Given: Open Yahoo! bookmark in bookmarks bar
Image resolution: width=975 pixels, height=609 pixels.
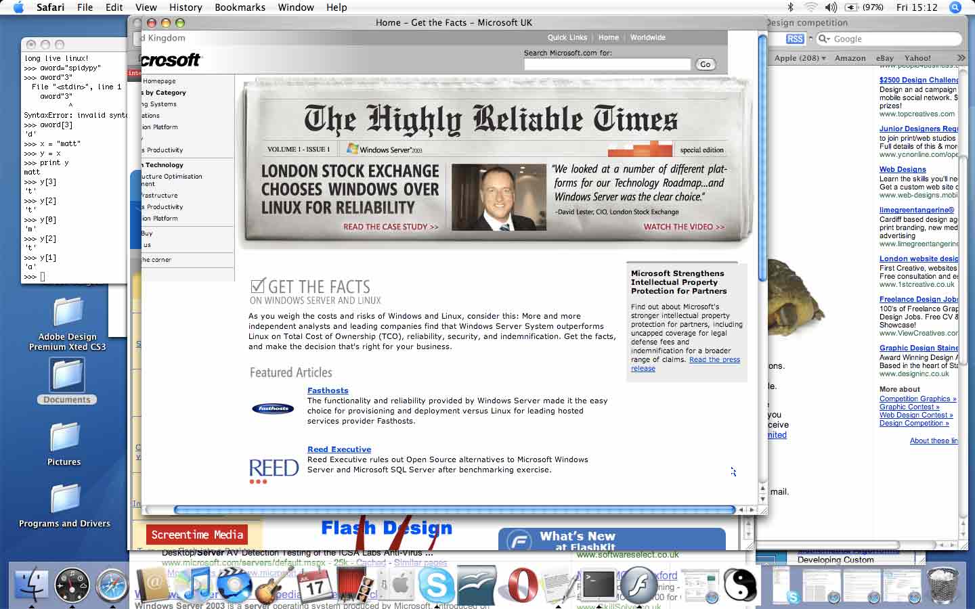Looking at the screenshot, I should 917,58.
